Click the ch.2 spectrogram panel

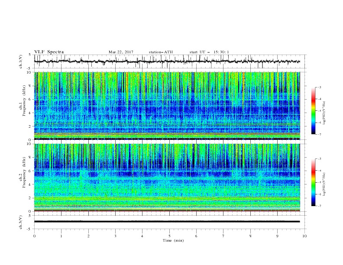(167, 178)
